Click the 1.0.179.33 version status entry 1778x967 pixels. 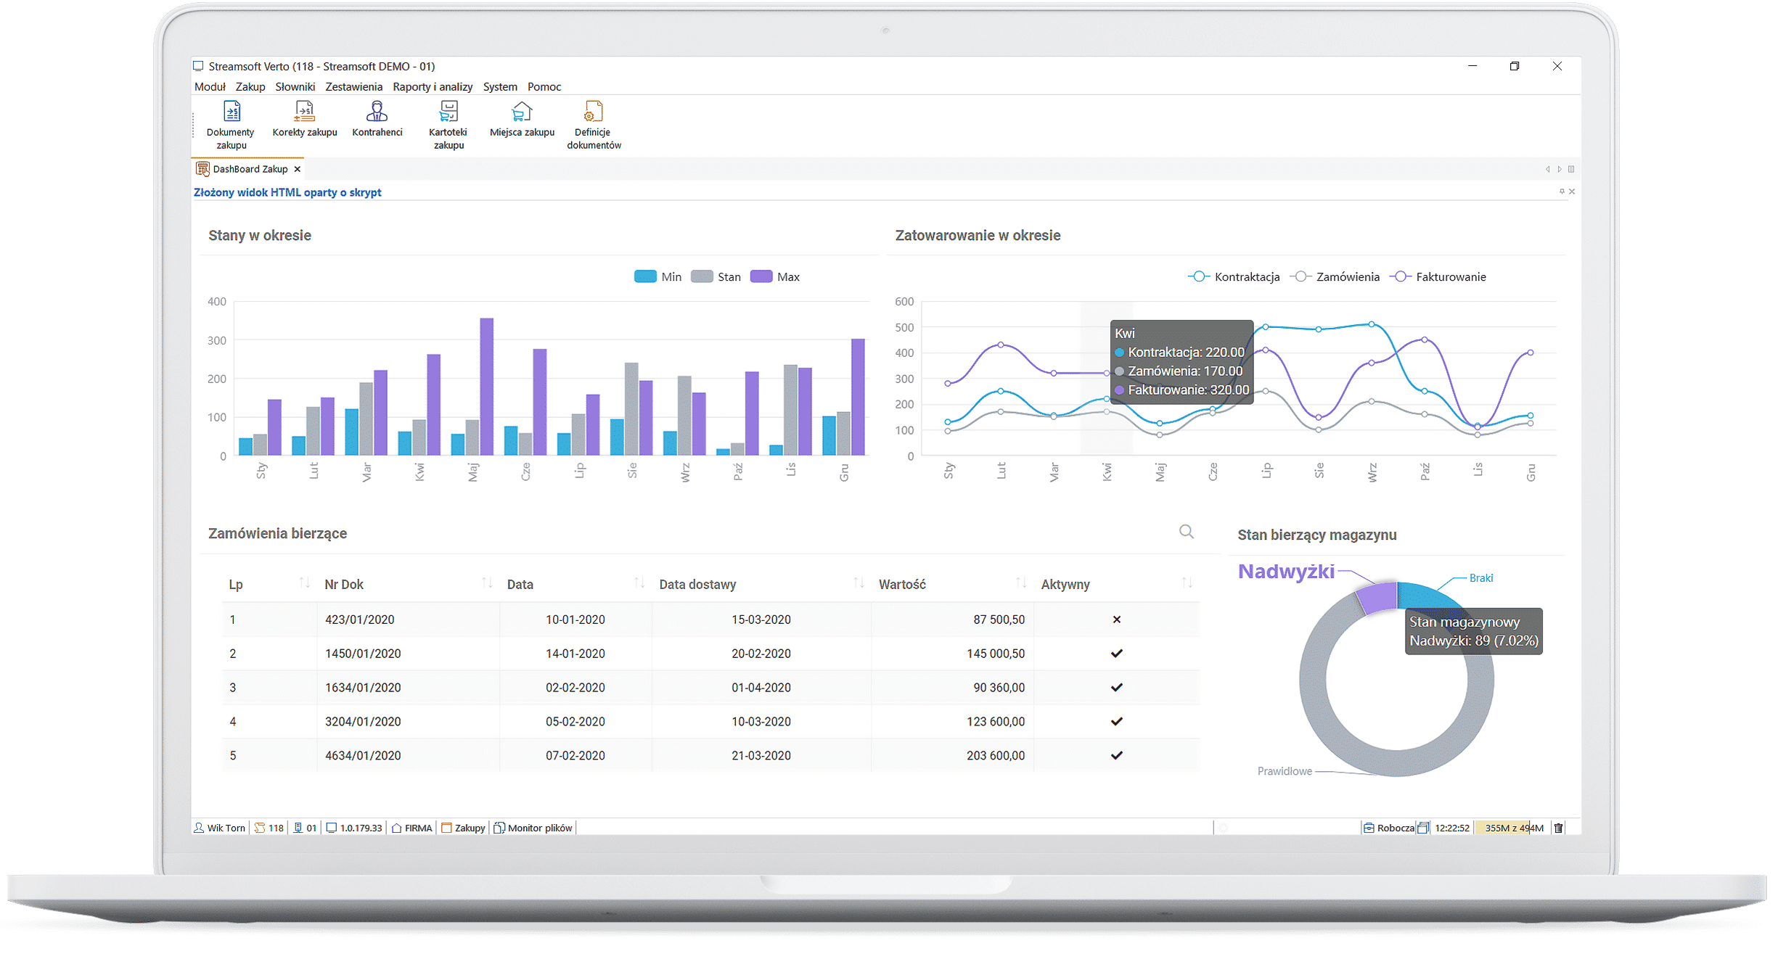(354, 828)
